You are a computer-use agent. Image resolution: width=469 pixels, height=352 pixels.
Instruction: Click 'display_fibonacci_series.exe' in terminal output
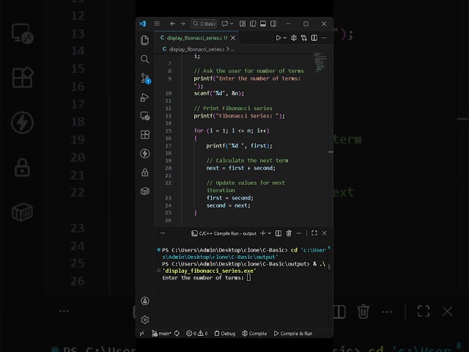pos(209,271)
